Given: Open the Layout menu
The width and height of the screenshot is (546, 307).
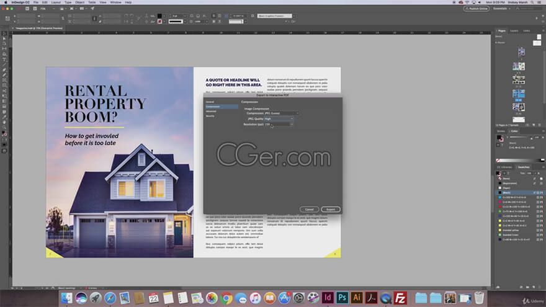Looking at the screenshot, I should tap(56, 2).
